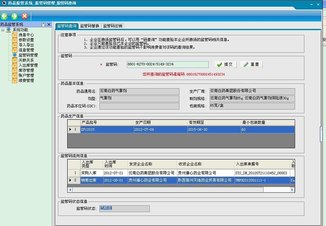326x226 pixels.
Task: Click document number TMFH2012081111-1
Action: coord(262,180)
